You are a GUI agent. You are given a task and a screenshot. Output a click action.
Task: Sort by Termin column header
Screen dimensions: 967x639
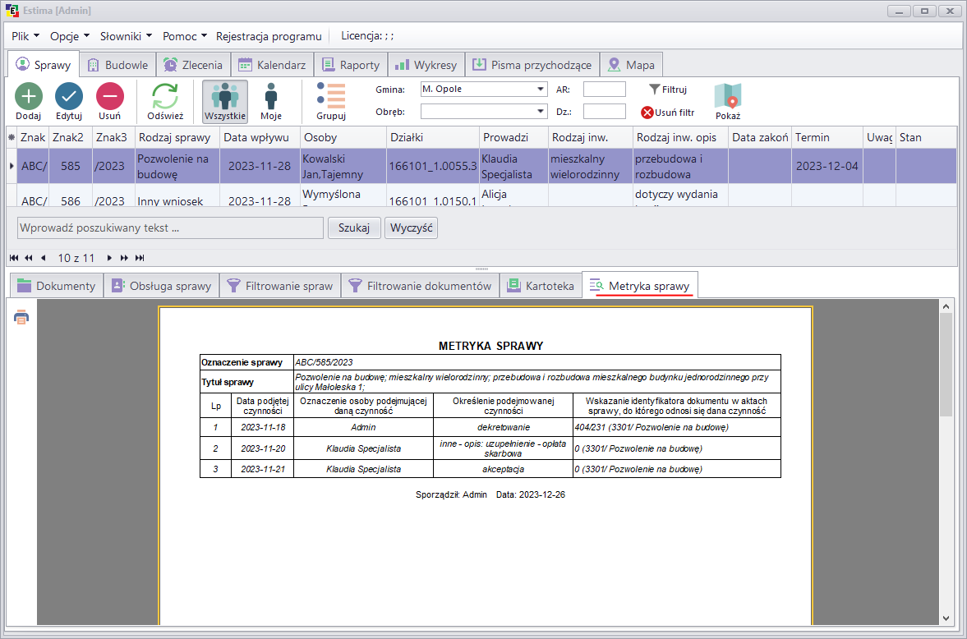pyautogui.click(x=827, y=137)
